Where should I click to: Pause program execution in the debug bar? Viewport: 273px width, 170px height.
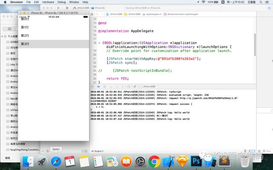pos(105,87)
